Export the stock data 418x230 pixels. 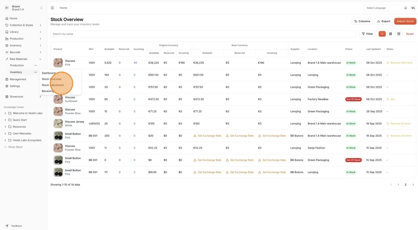pos(384,21)
